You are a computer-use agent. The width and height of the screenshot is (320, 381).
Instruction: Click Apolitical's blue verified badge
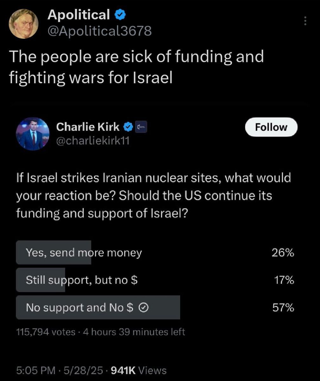(x=120, y=15)
